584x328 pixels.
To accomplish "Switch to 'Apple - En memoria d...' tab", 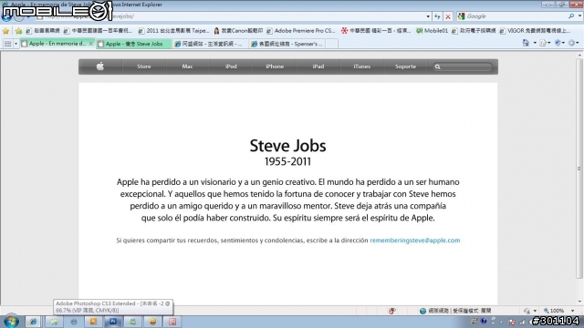I will pyautogui.click(x=54, y=44).
